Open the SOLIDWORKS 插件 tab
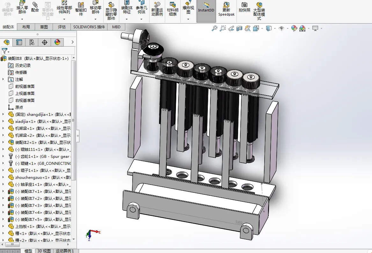Screen dimensions: 372x253 coord(89,27)
